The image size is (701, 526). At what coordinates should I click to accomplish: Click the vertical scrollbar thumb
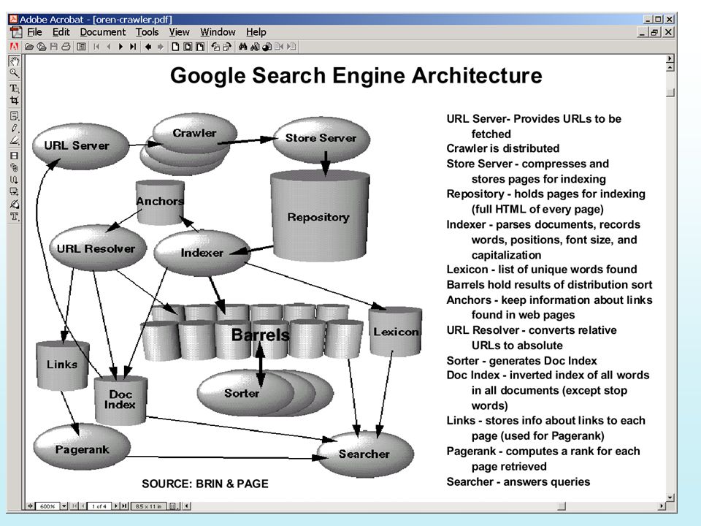click(x=670, y=93)
